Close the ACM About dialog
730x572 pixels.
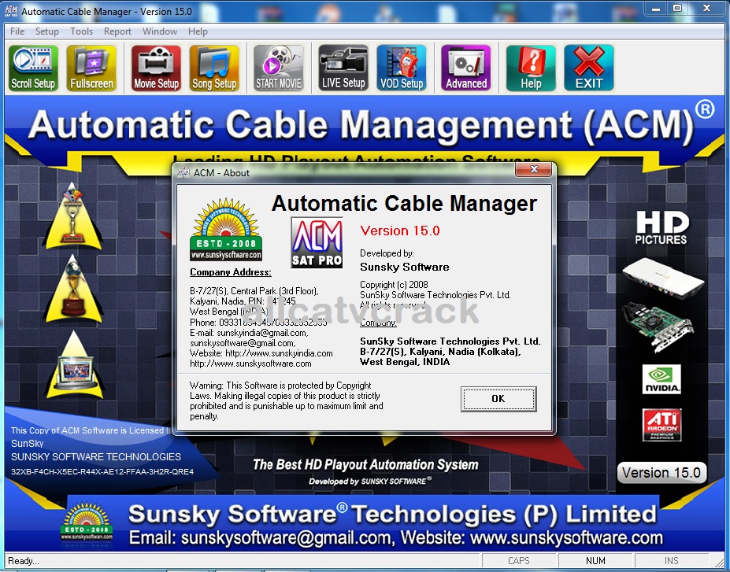coord(535,169)
